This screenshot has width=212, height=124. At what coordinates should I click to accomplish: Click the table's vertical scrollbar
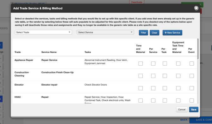198,49
